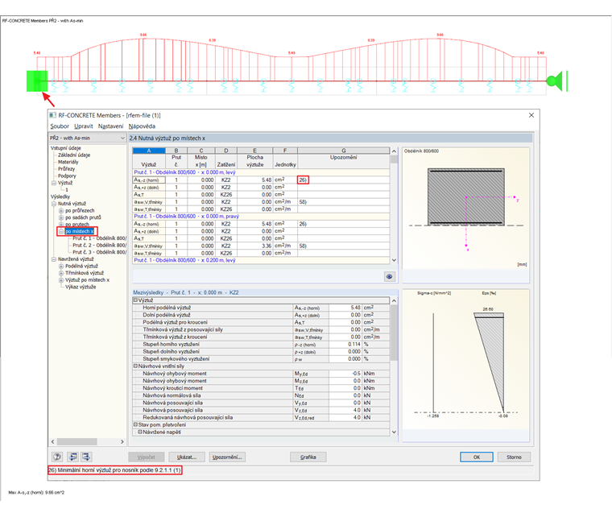Click the tree panel horizontal scrollbar thumb
The width and height of the screenshot is (612, 517).
pyautogui.click(x=76, y=441)
